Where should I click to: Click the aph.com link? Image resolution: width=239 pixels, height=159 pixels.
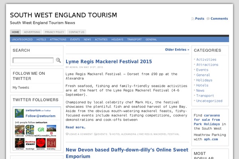(211, 139)
